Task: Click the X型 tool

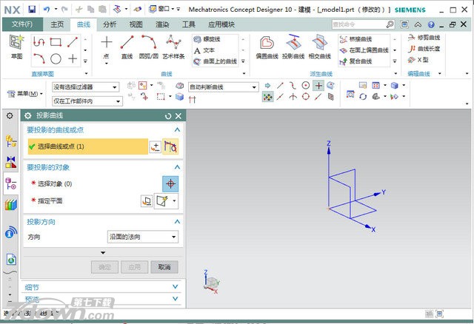Action: (x=418, y=60)
